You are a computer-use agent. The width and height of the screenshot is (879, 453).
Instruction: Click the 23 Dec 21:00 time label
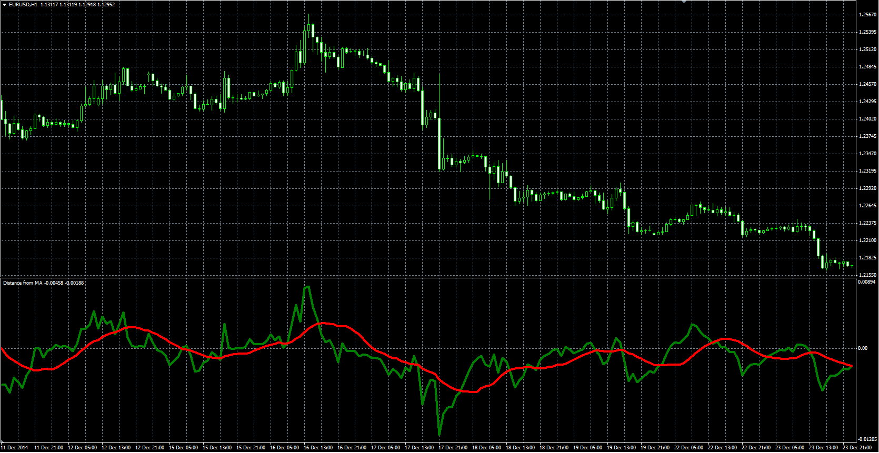[x=857, y=448]
